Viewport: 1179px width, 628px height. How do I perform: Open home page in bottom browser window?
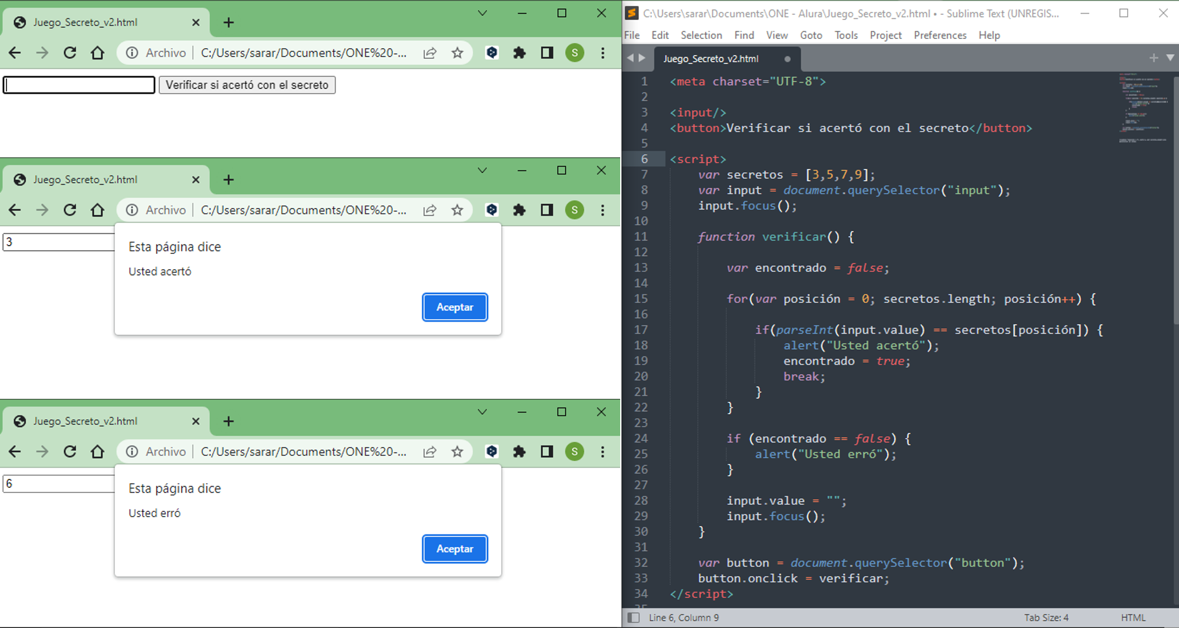click(97, 452)
